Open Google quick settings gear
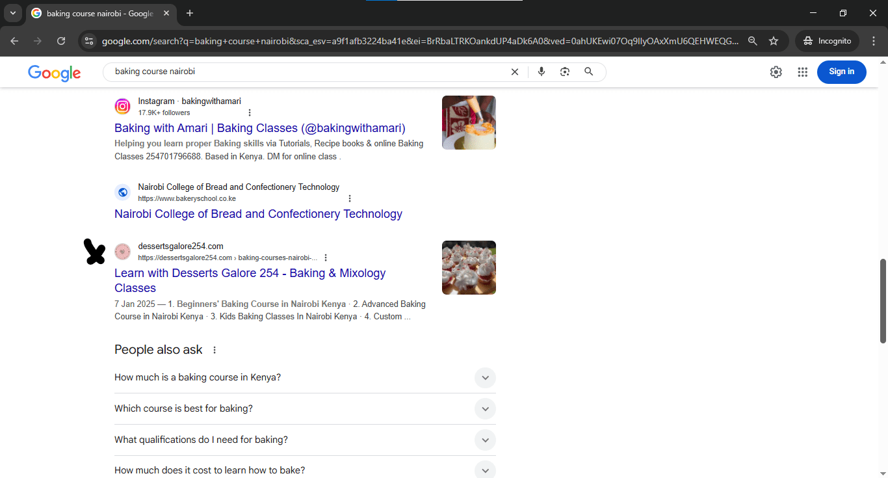This screenshot has height=478, width=888. point(776,72)
